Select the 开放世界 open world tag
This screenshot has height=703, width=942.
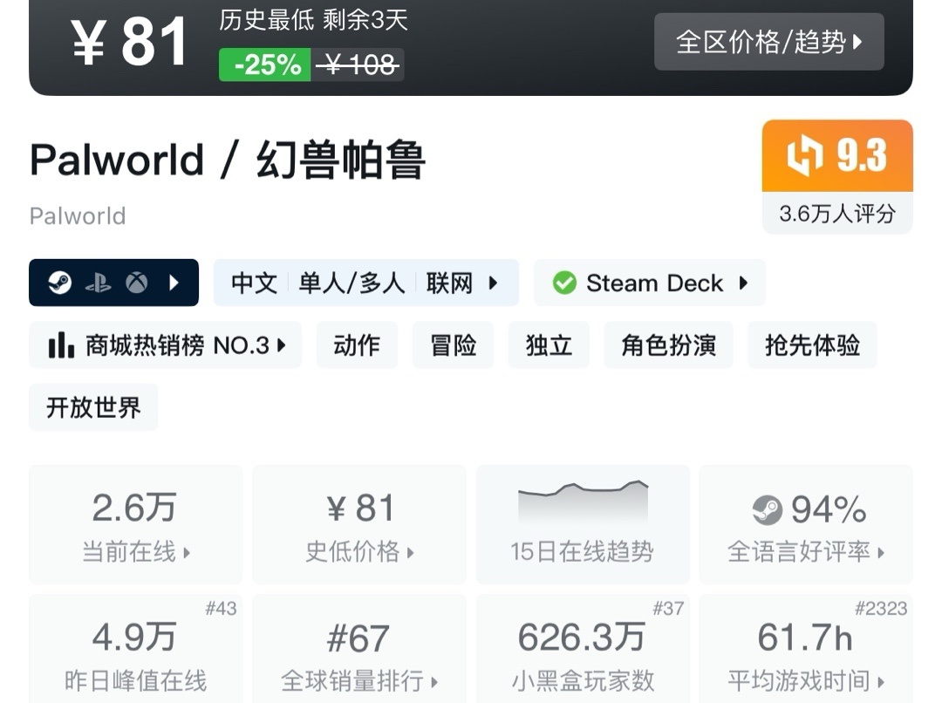(x=93, y=407)
